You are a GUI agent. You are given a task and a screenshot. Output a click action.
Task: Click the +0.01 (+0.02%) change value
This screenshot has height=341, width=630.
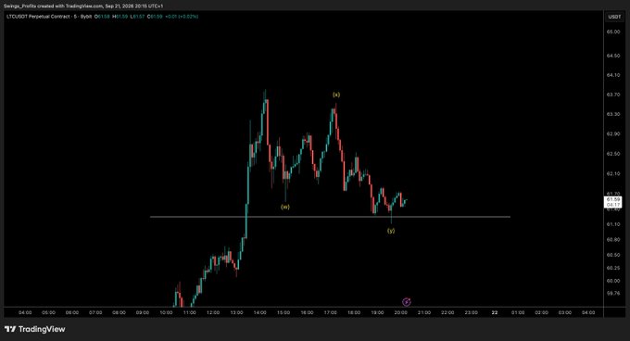(x=182, y=17)
